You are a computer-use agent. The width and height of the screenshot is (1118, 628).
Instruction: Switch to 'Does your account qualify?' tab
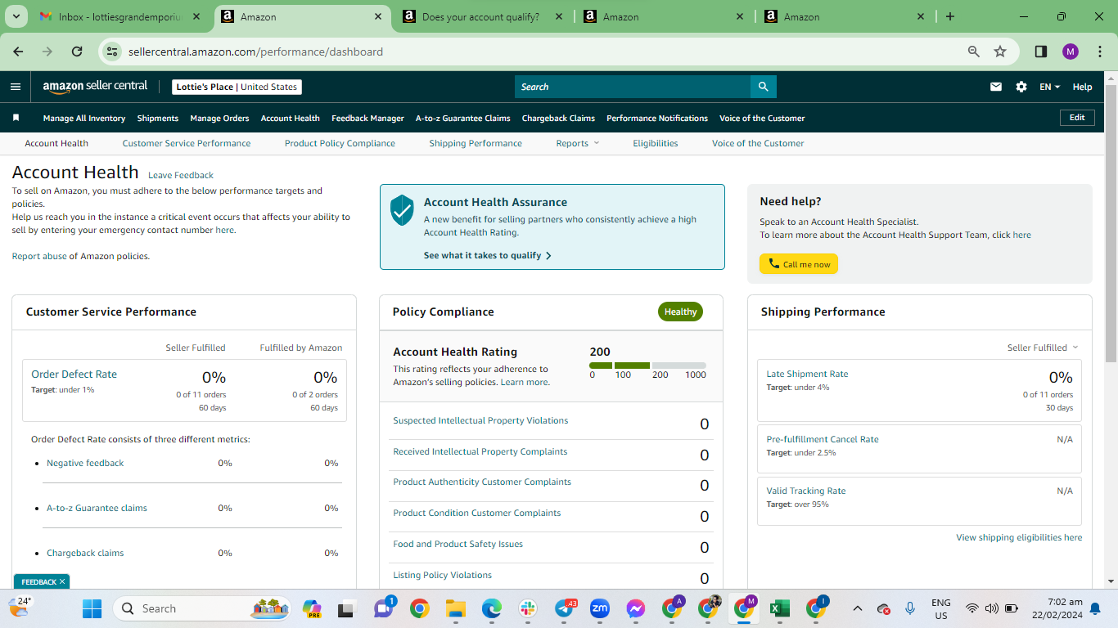[x=483, y=16]
